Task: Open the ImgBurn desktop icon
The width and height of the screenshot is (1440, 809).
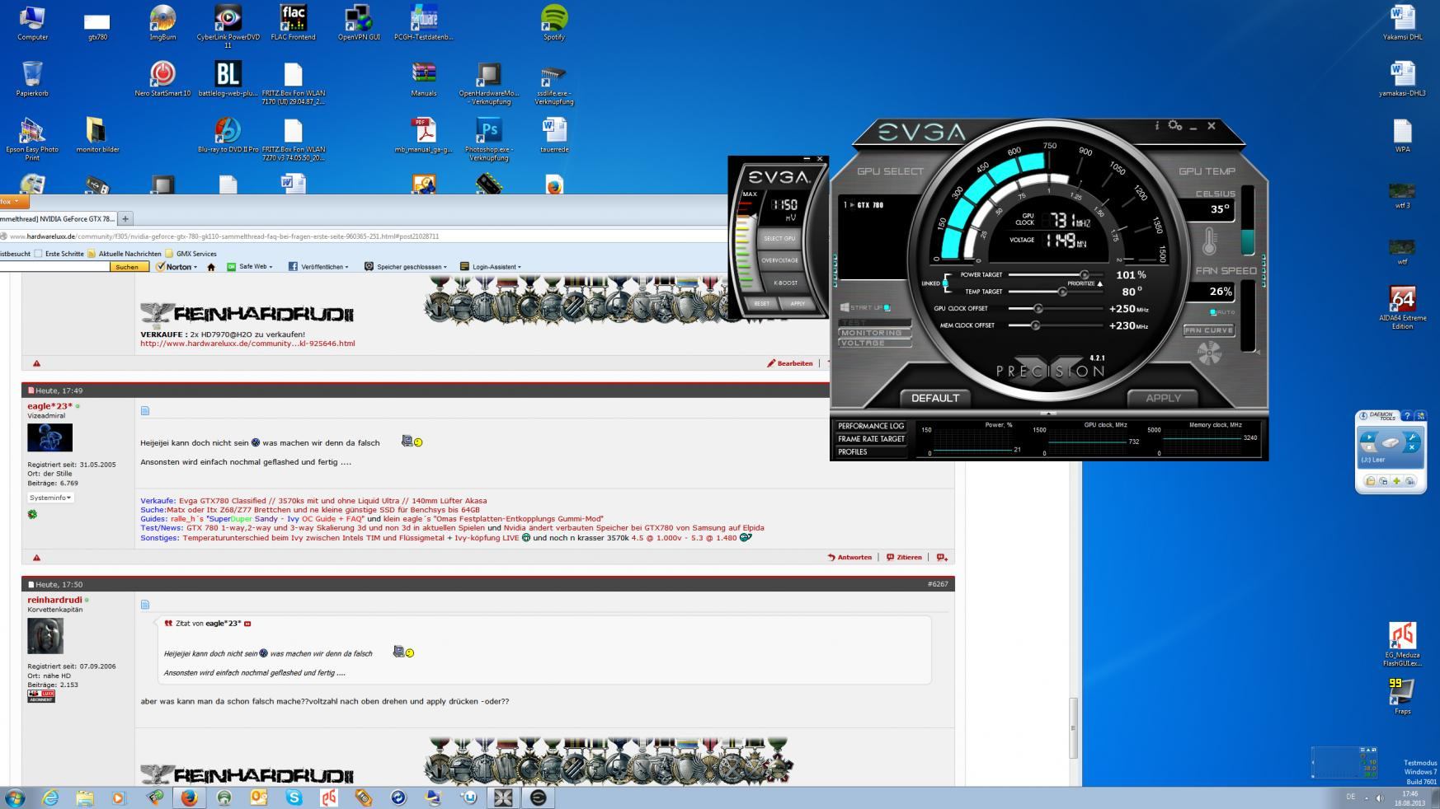Action: [162, 22]
